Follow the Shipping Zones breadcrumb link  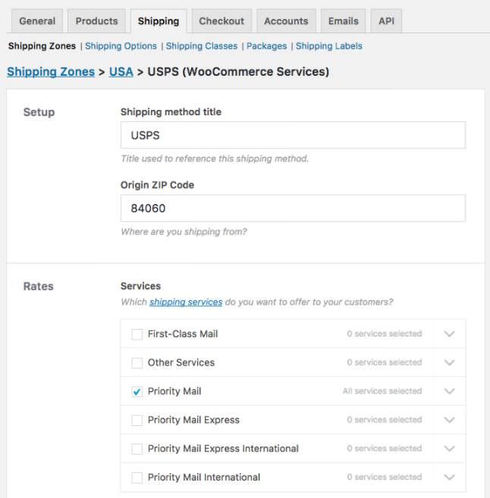pos(51,72)
